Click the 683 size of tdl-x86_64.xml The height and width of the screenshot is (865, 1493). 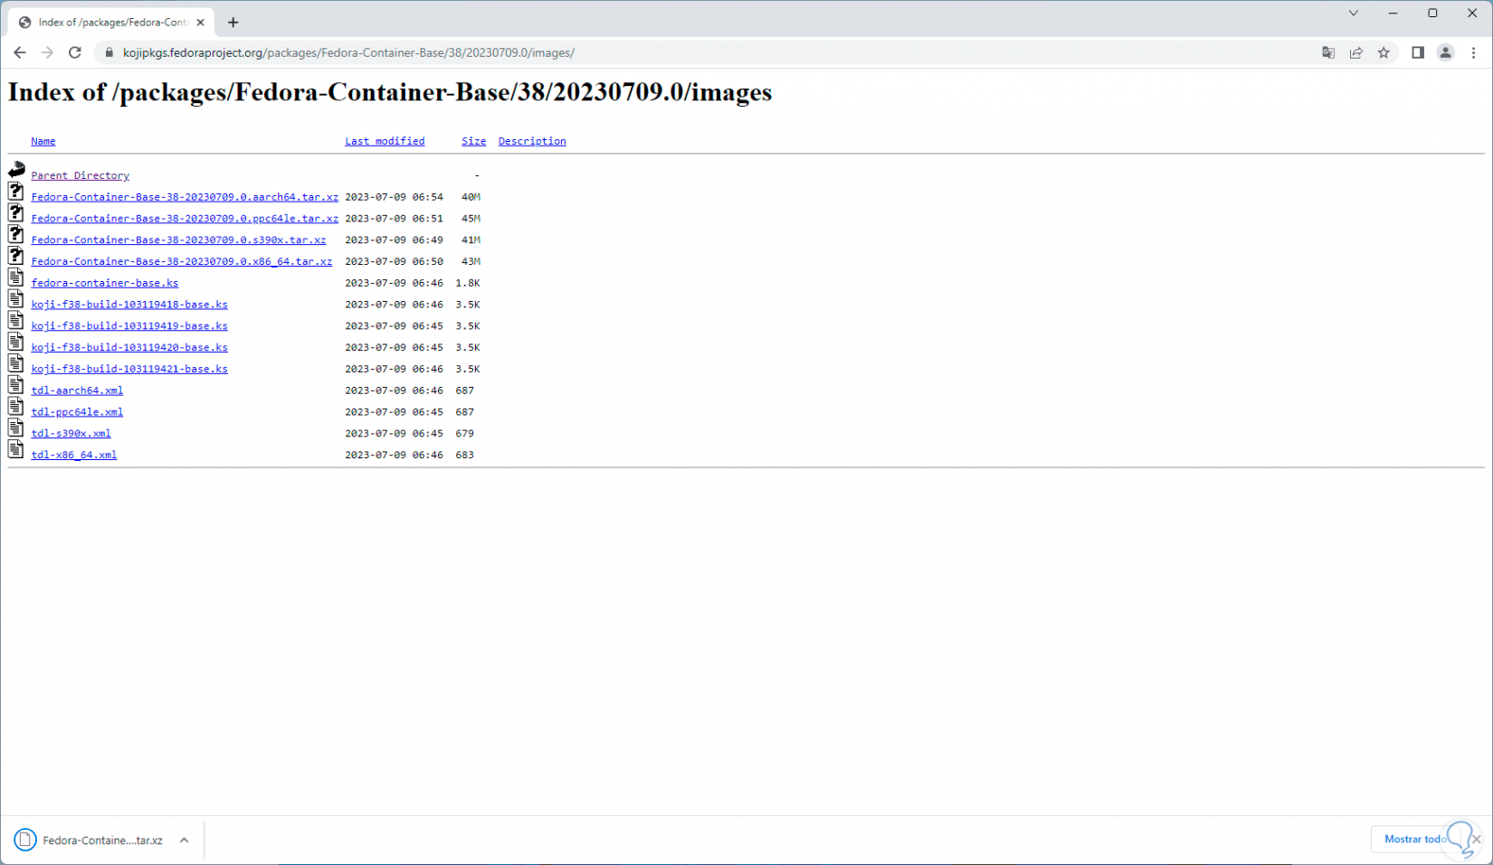point(465,456)
